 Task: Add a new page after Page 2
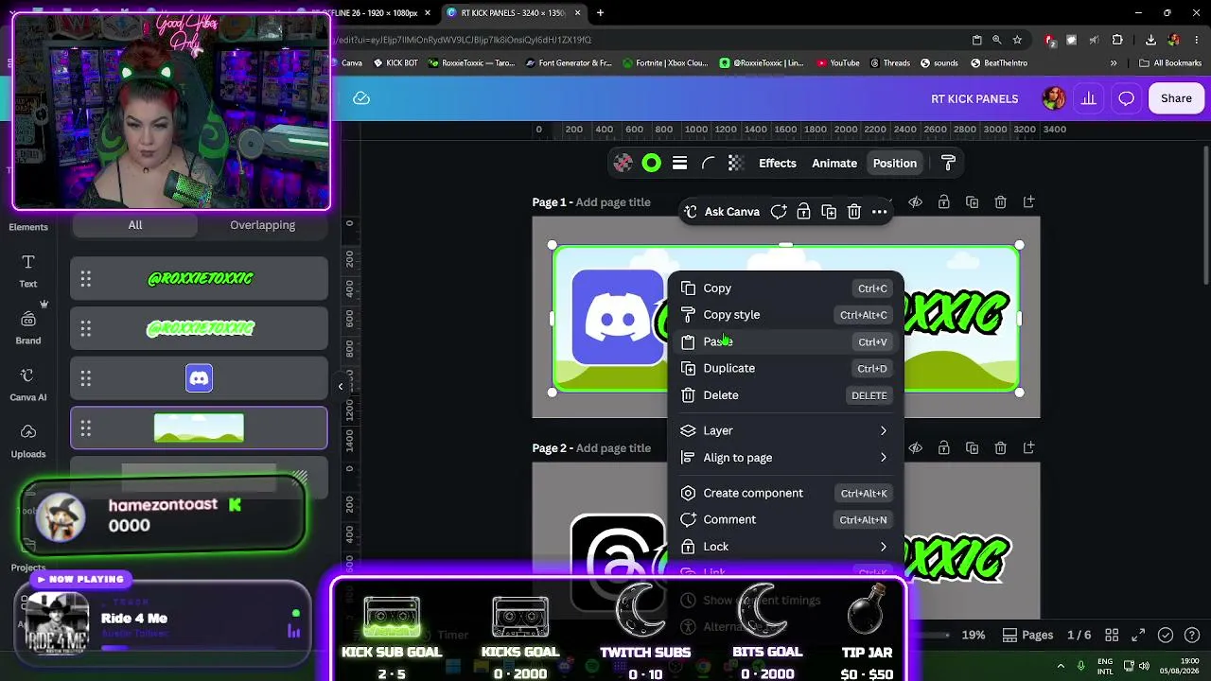pyautogui.click(x=1028, y=448)
